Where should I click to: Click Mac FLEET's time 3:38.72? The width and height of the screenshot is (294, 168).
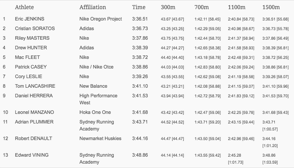pos(140,57)
